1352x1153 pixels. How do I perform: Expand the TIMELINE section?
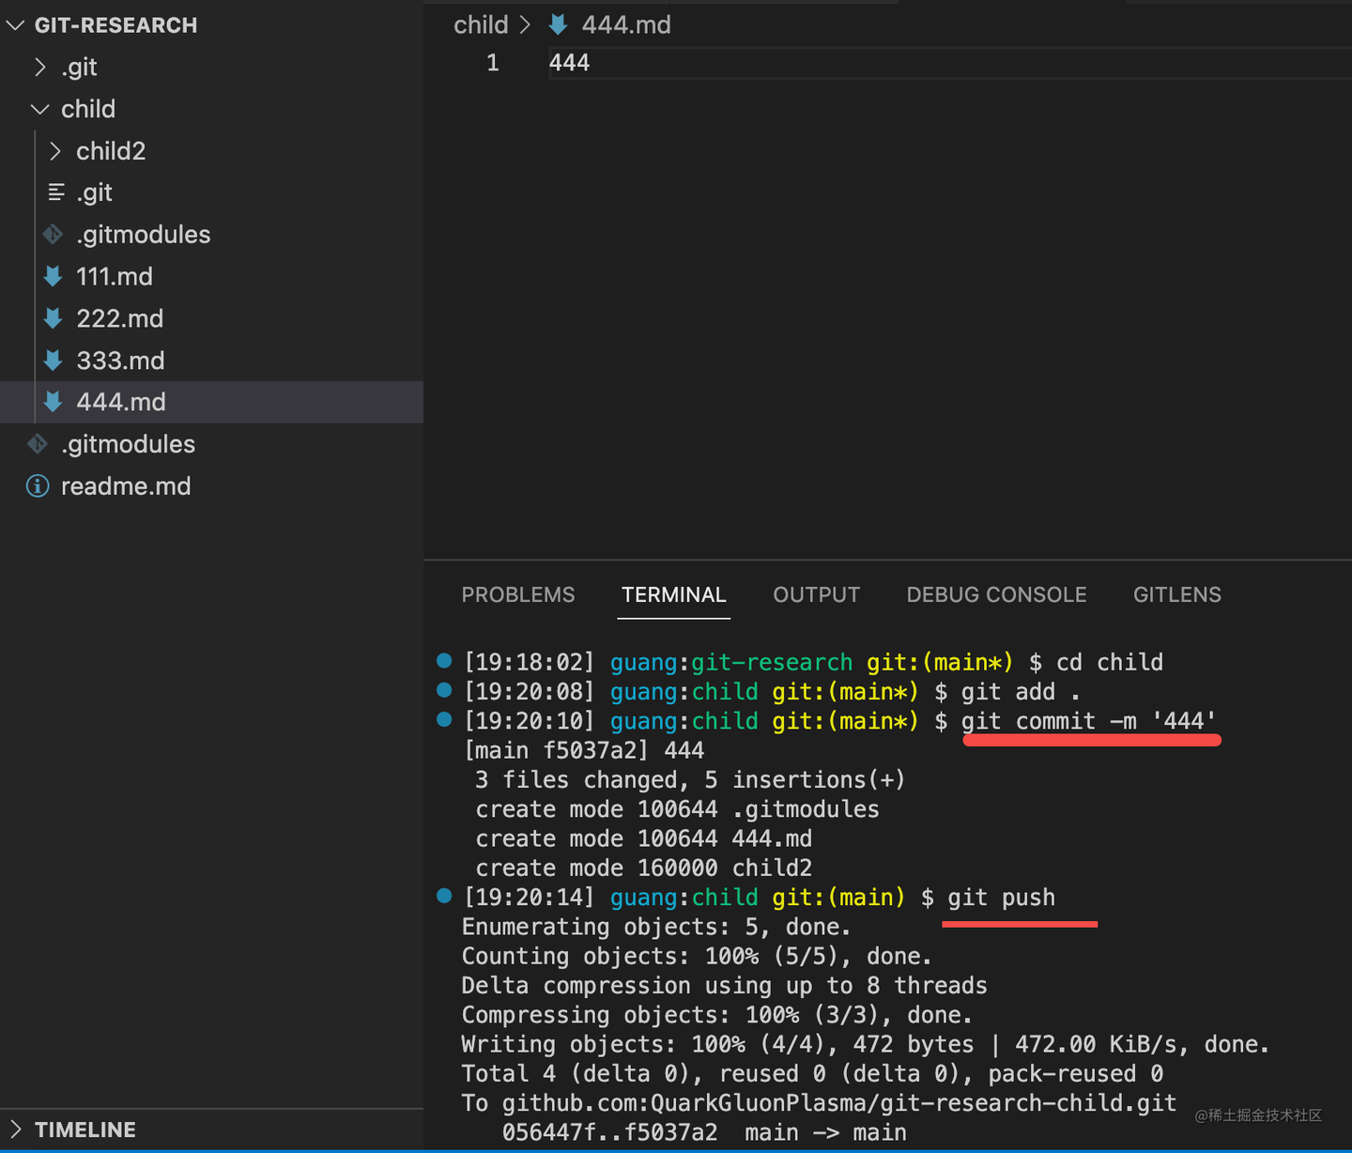[18, 1129]
